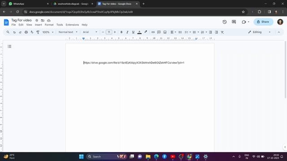
Task: Reload the page
Action: tap(17, 12)
